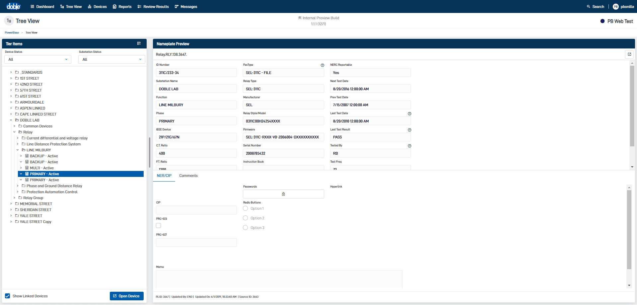Expand the Common Devices folder

14,126
